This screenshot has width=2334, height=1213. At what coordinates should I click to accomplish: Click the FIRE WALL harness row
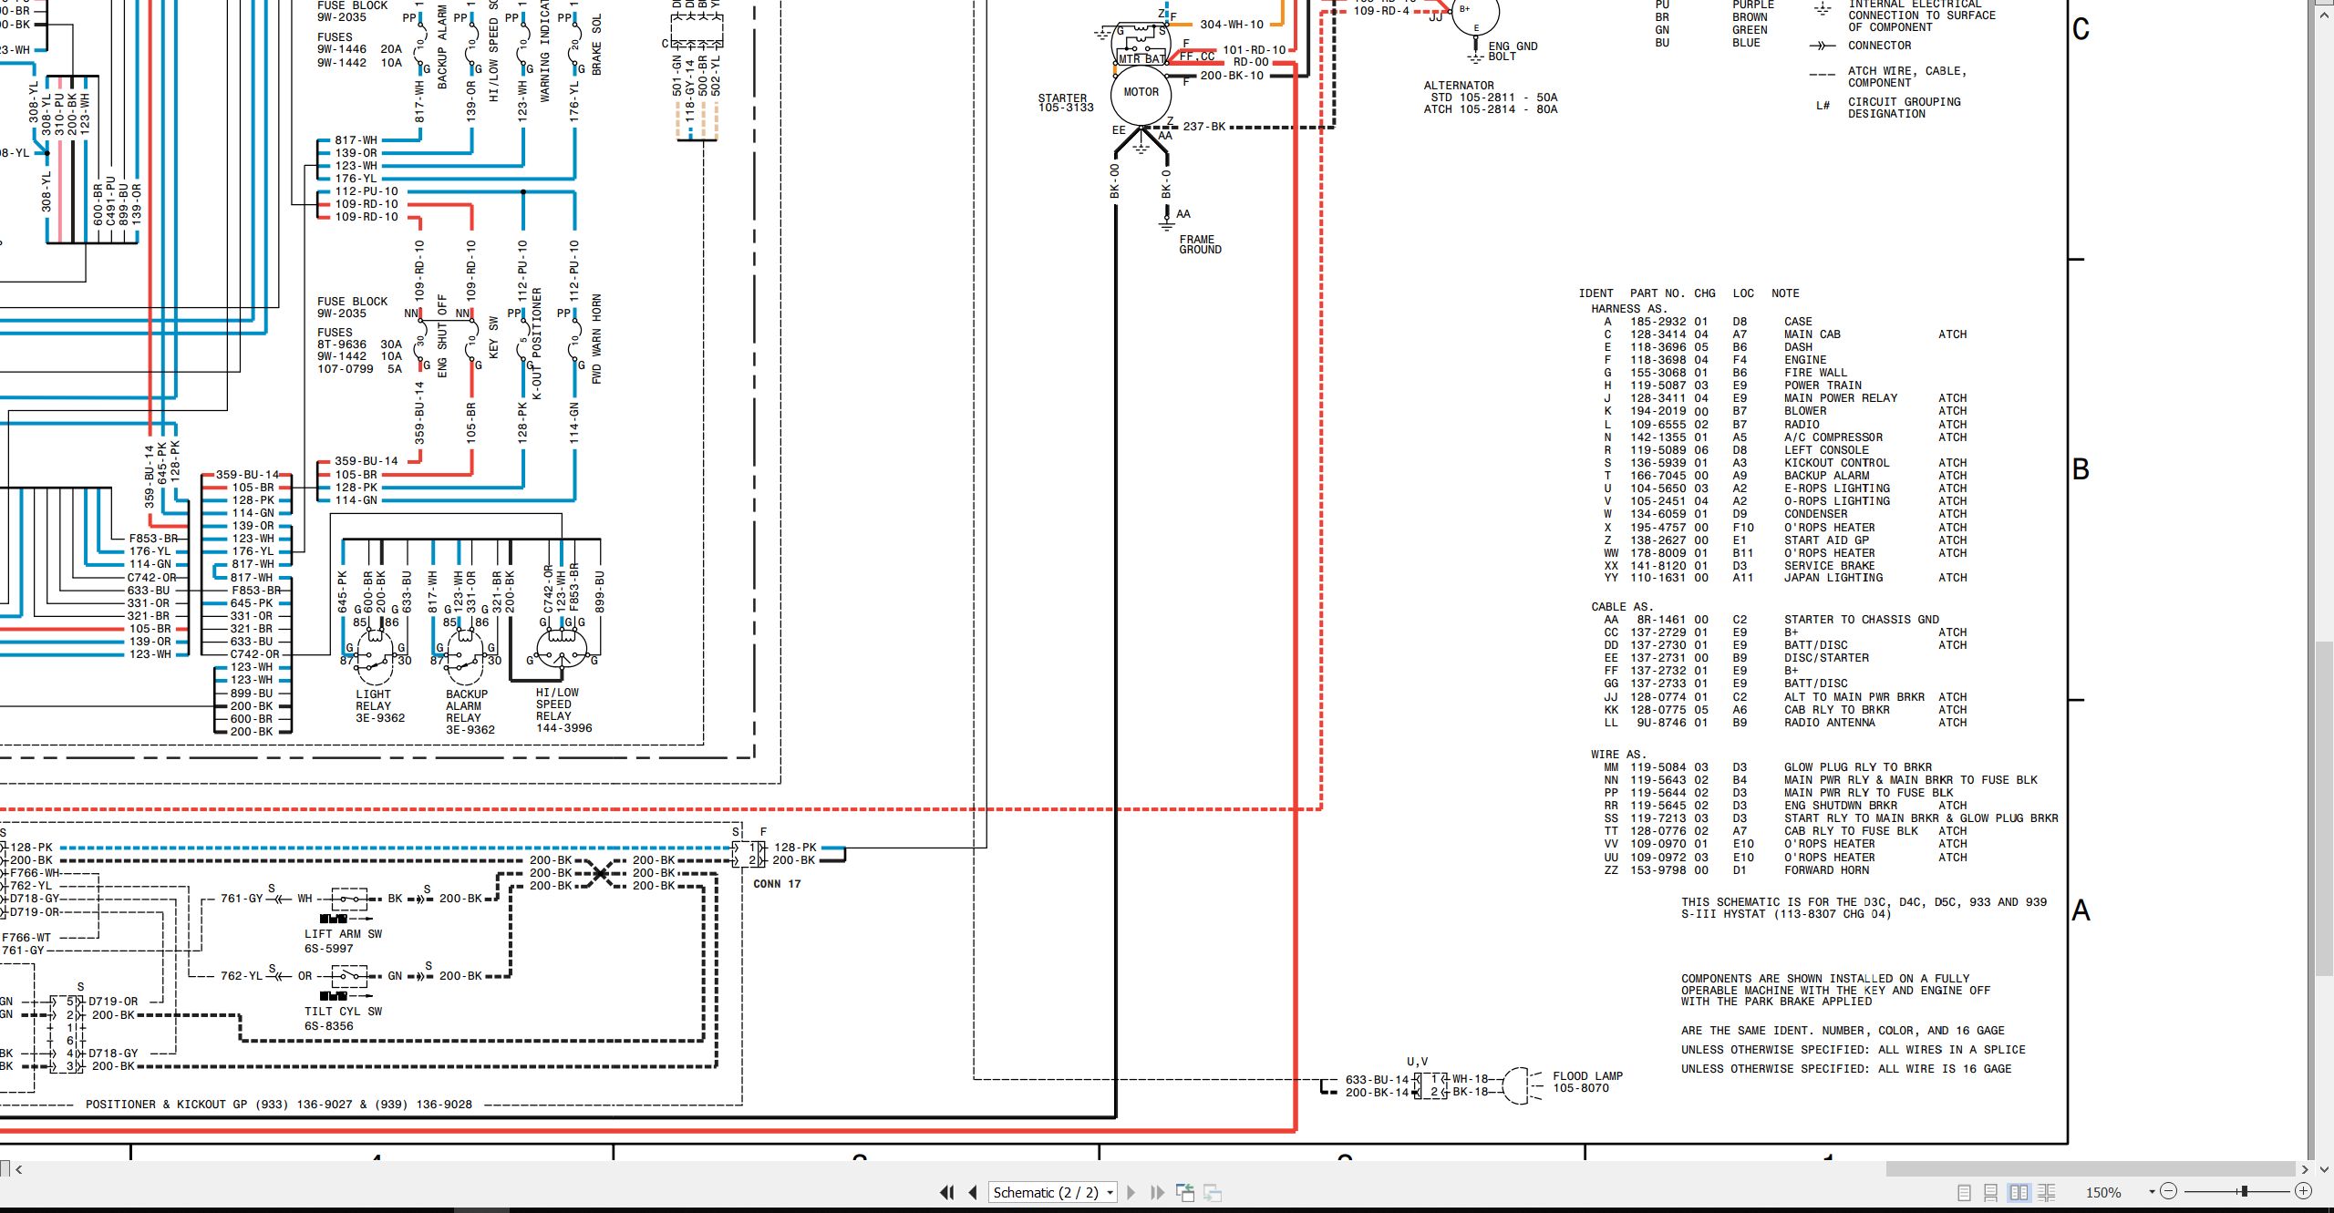1725,373
